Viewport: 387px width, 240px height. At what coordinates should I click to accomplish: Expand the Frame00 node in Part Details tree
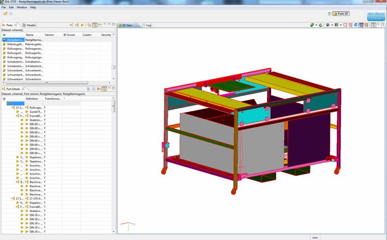point(18,116)
